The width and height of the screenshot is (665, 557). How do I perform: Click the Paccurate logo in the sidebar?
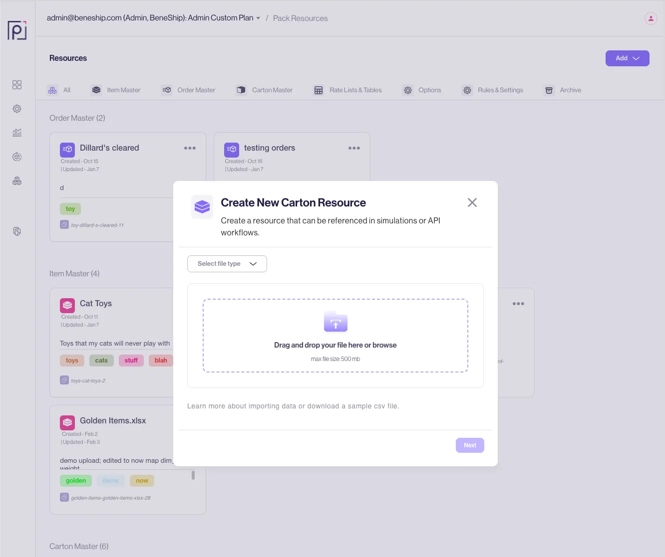[x=17, y=30]
